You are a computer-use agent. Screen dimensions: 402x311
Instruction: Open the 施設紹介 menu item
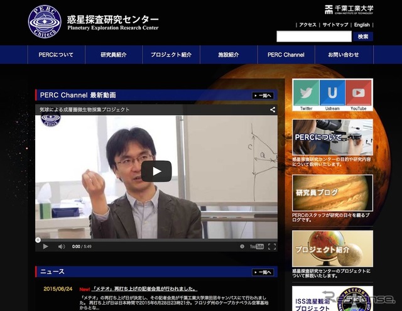[x=229, y=55]
